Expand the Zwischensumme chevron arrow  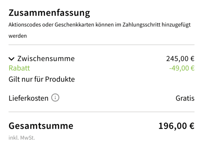click(x=12, y=59)
